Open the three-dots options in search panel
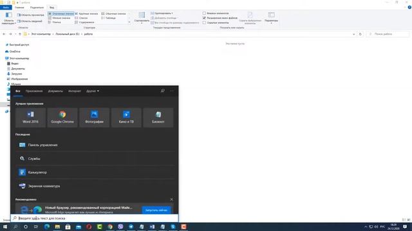Image resolution: width=412 pixels, height=231 pixels. tap(172, 91)
